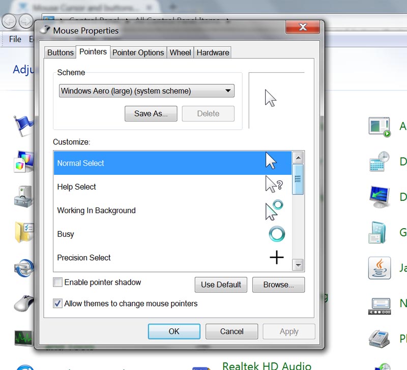
Task: Open the File menu in Control Panel
Action: [x=15, y=39]
